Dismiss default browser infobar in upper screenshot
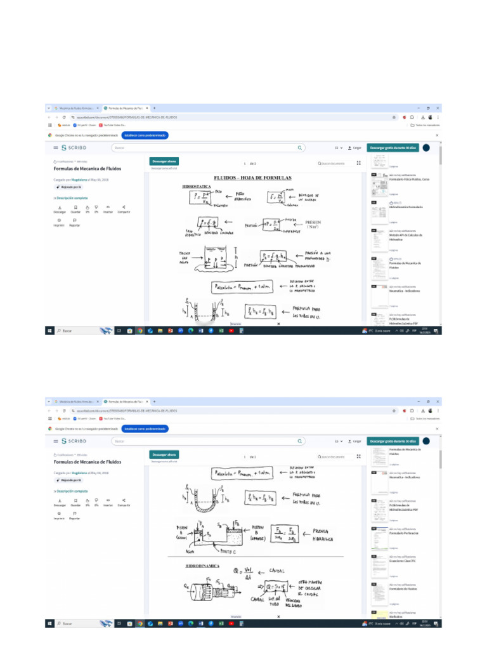Screen dimensions: 487x650 437,135
